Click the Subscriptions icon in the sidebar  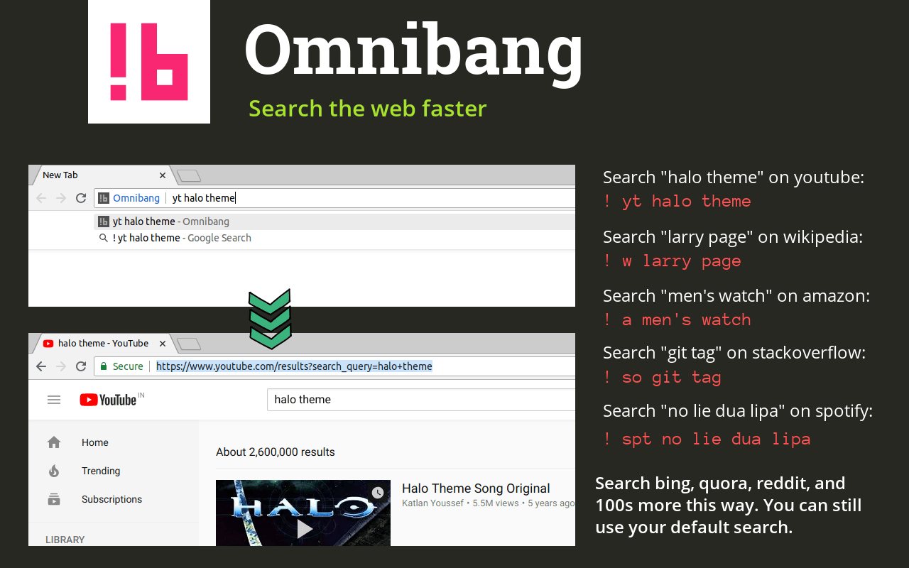click(53, 498)
